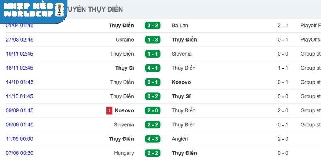Select the 07/06 00:30 match date
The image size is (321, 160).
tap(20, 153)
